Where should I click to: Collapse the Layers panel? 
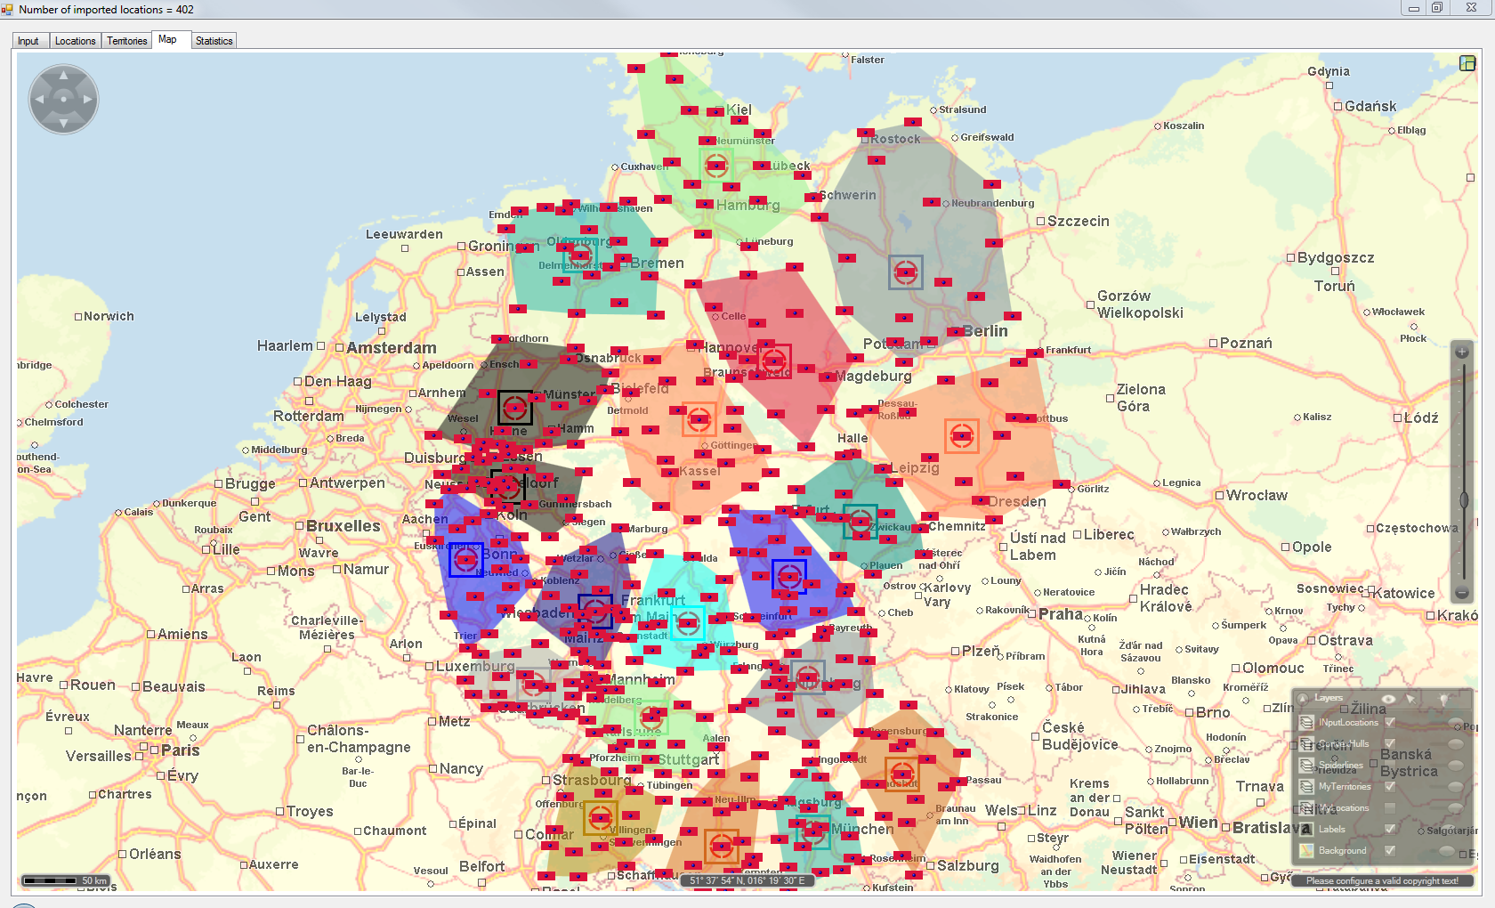(1304, 699)
